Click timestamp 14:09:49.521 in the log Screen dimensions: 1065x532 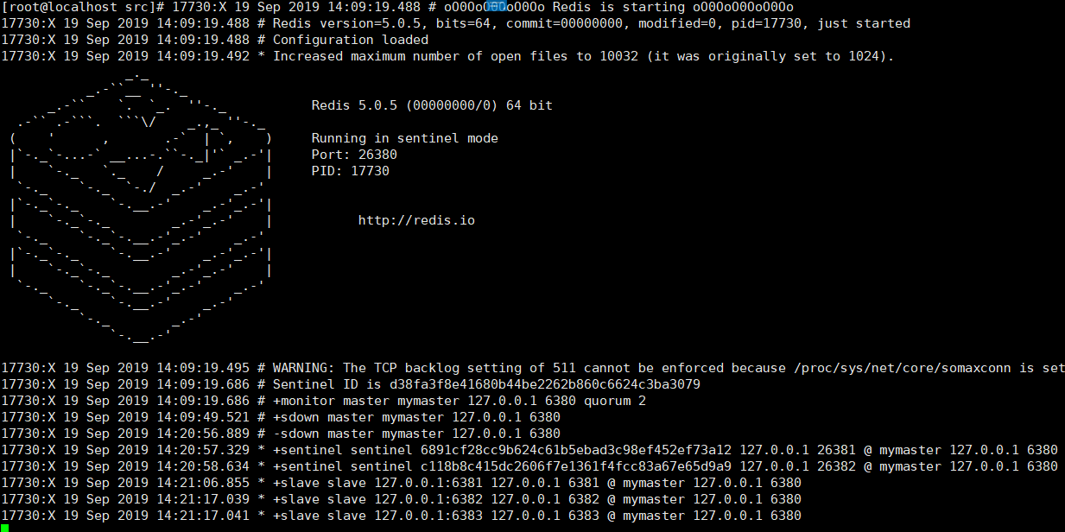pyautogui.click(x=203, y=417)
